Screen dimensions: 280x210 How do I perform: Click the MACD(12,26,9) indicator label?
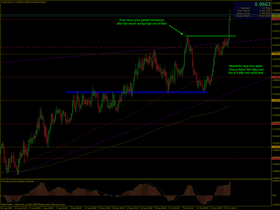[x=17, y=181]
